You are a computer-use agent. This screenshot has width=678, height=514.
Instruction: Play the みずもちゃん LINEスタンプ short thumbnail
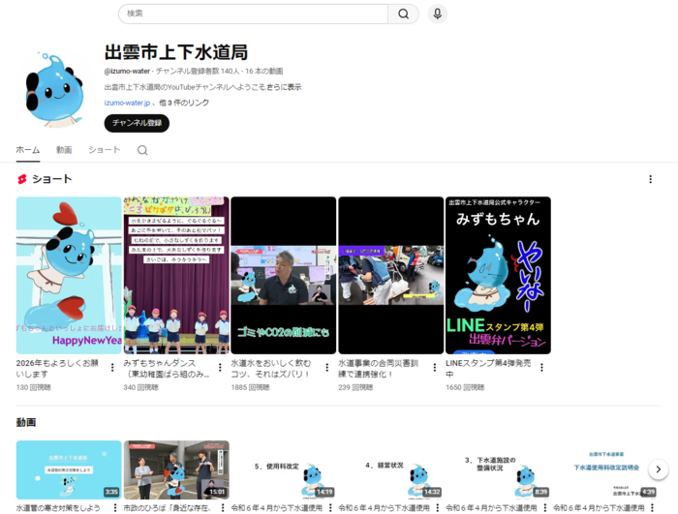(498, 275)
